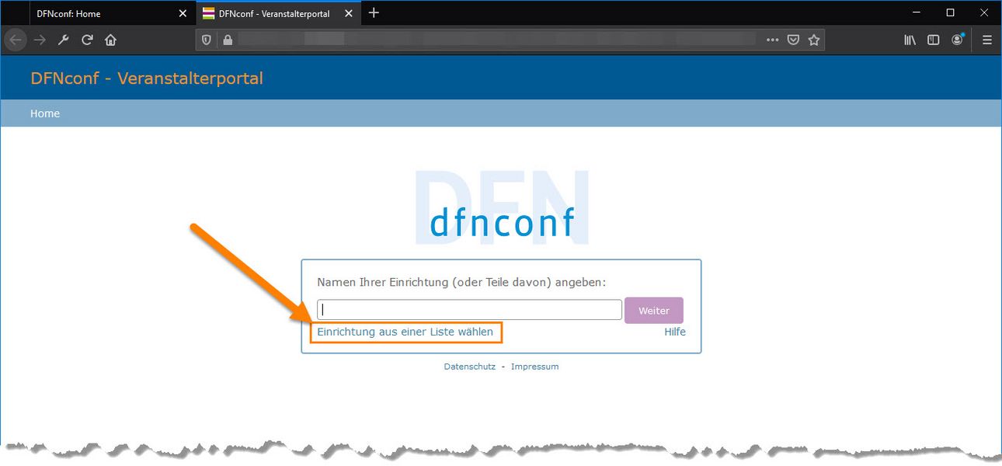The image size is (1002, 466).
Task: Toggle the sidebar view icon
Action: (934, 40)
